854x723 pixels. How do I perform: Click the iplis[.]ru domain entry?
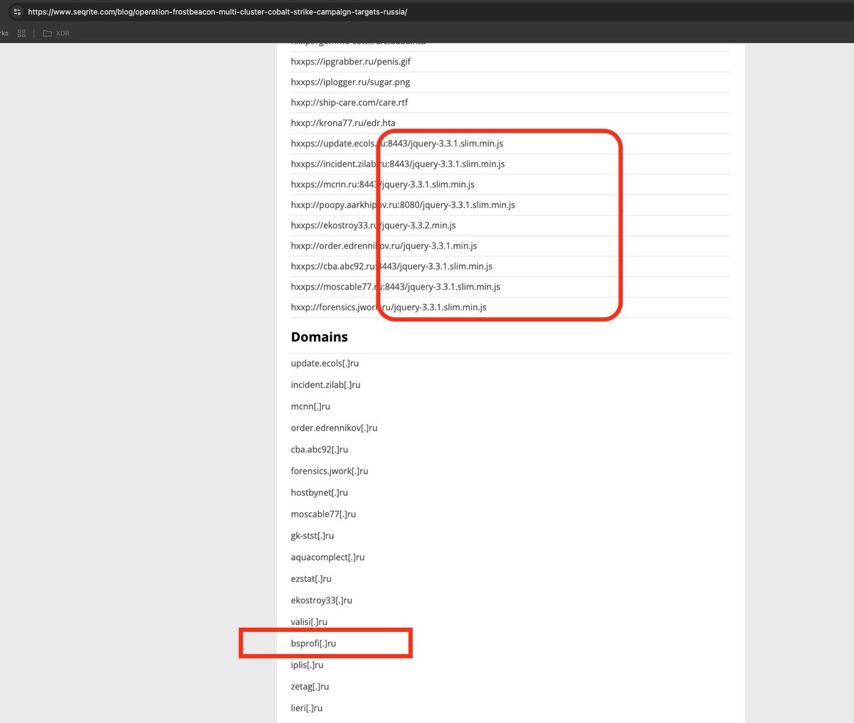click(x=307, y=665)
